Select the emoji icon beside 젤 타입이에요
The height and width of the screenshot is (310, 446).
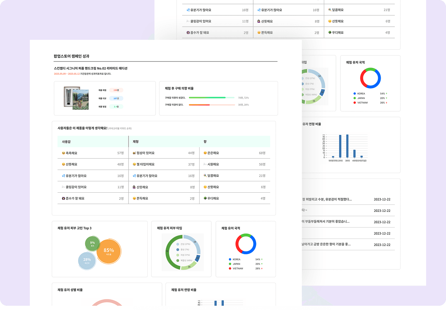[134, 164]
